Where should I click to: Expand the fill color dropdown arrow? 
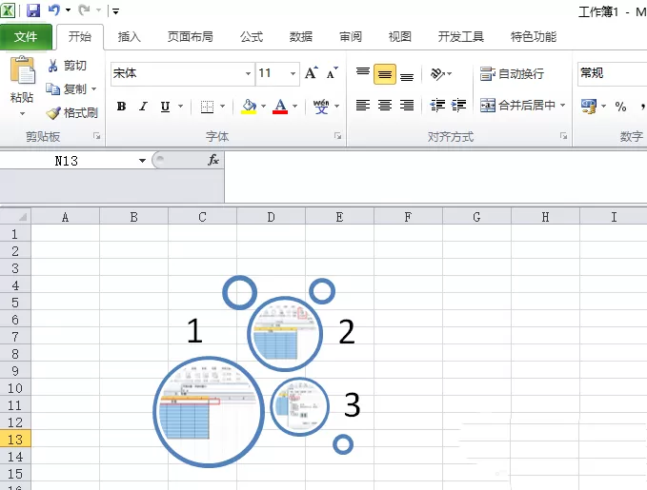click(263, 107)
